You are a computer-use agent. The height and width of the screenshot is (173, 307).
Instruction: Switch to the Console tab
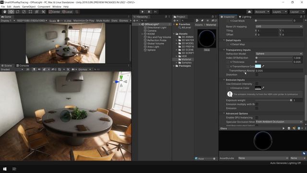pyautogui.click(x=23, y=65)
